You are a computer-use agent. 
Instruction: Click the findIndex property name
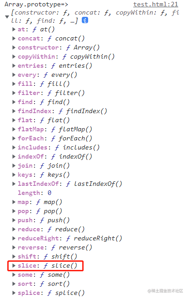(35, 111)
